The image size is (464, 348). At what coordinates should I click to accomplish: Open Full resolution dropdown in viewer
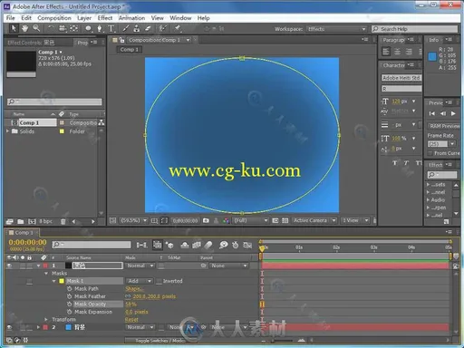[251, 220]
